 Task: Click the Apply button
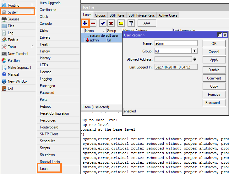click(214, 60)
